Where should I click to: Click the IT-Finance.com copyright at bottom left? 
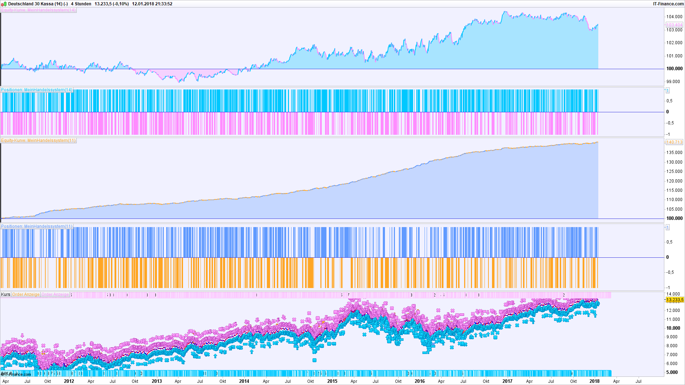click(16, 374)
